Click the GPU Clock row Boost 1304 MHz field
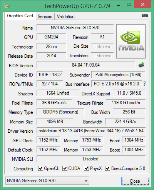This screenshot has height=190, width=154. point(134,140)
